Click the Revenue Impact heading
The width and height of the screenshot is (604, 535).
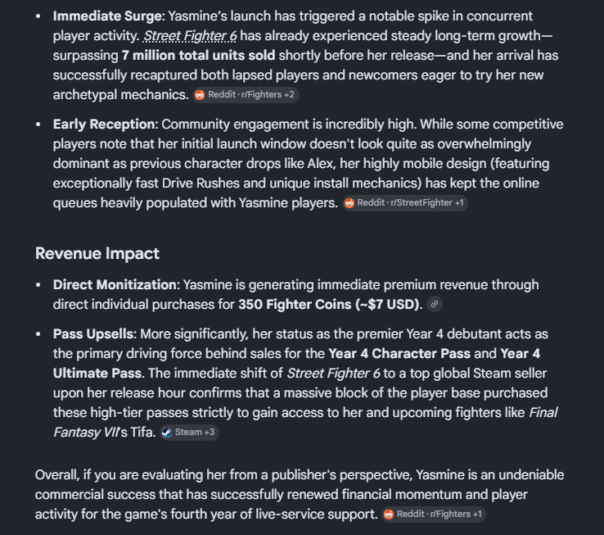pyautogui.click(x=97, y=254)
